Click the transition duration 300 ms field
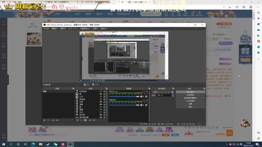Screen dimensions: 262x147 (164, 95)
